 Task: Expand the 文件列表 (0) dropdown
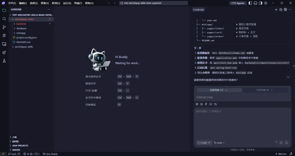[x=264, y=90]
